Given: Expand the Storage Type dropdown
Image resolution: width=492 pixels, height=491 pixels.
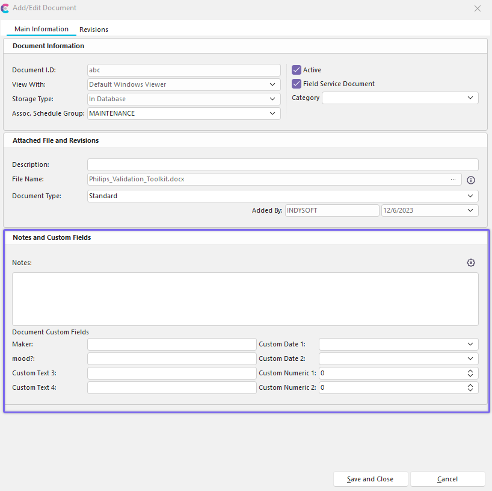Looking at the screenshot, I should point(272,99).
